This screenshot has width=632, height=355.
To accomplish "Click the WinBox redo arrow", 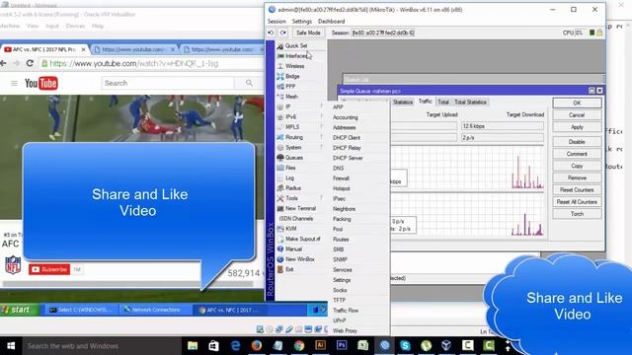I will [x=283, y=33].
